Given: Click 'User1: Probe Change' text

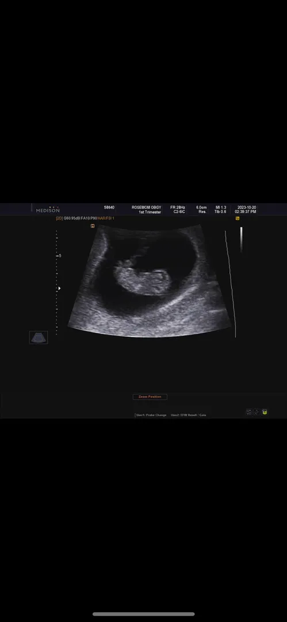Looking at the screenshot, I should [x=151, y=415].
